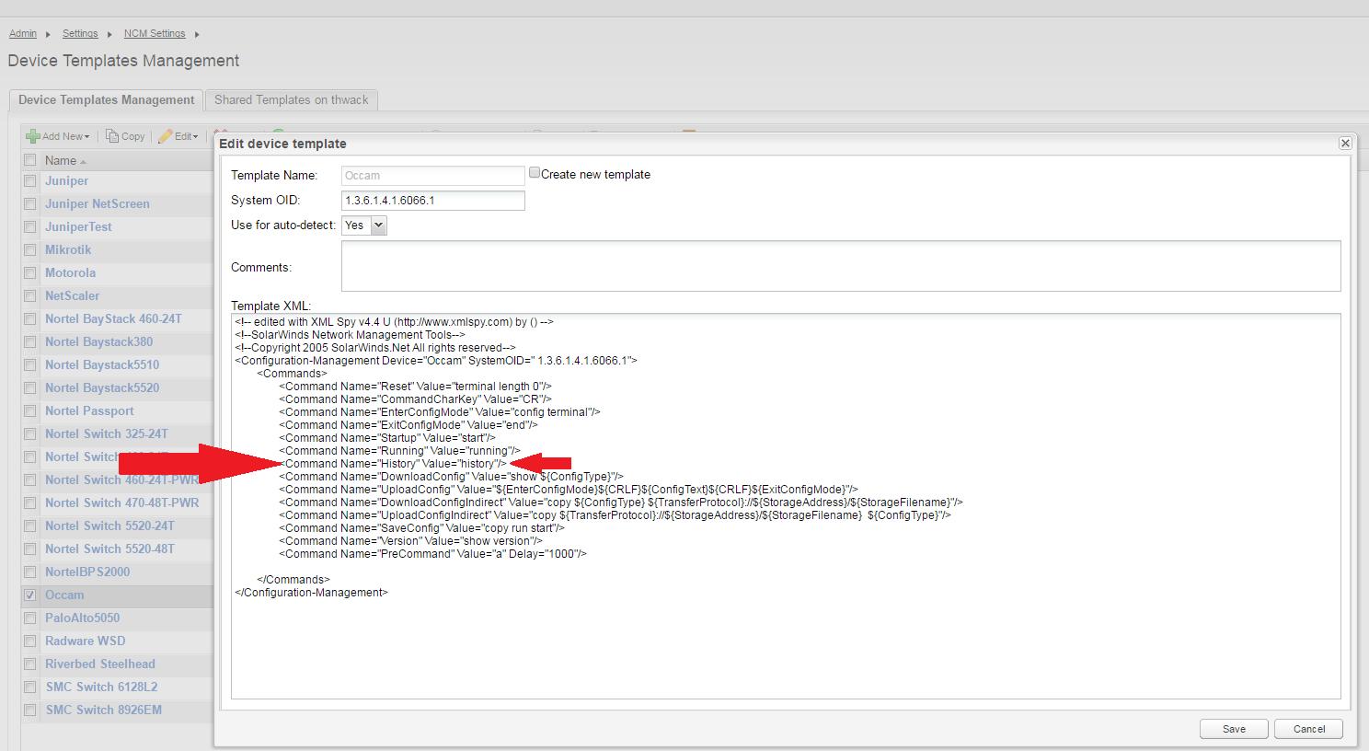Open the Use for auto-detect dropdown
This screenshot has width=1369, height=751.
pyautogui.click(x=364, y=225)
